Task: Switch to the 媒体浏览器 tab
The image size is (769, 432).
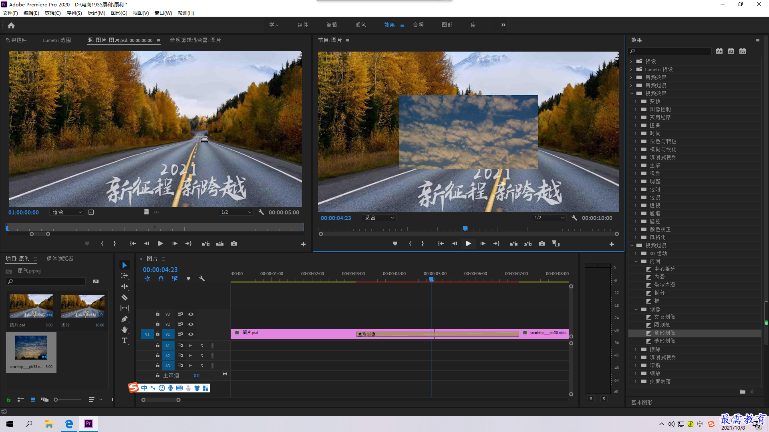Action: coord(60,258)
